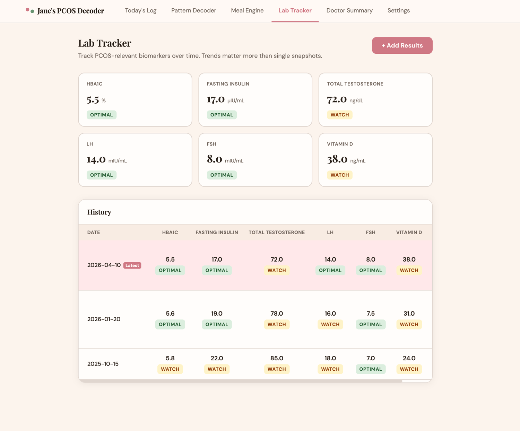Click the Jane's PCOS Decoder logo dots
This screenshot has height=431, width=520.
30,10
